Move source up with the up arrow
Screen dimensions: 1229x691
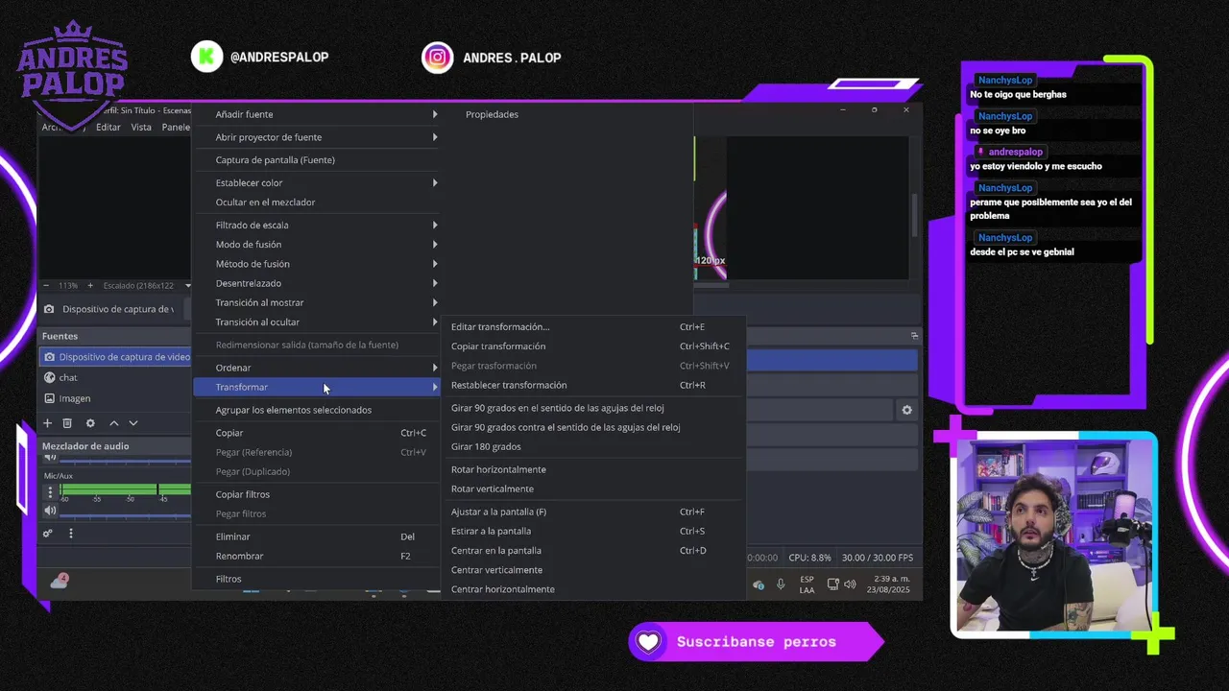(114, 423)
